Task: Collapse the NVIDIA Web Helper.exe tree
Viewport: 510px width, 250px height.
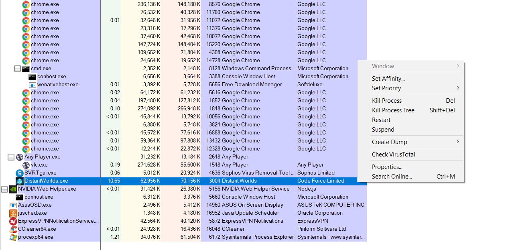Action: tap(4, 189)
